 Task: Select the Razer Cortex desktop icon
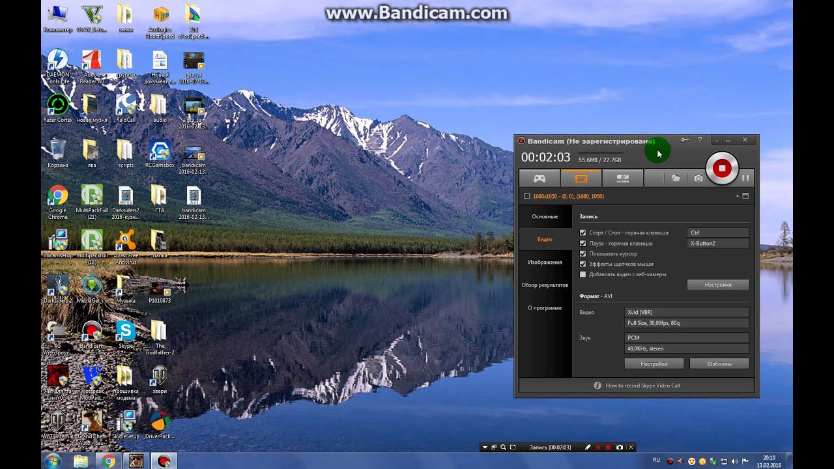coord(57,108)
